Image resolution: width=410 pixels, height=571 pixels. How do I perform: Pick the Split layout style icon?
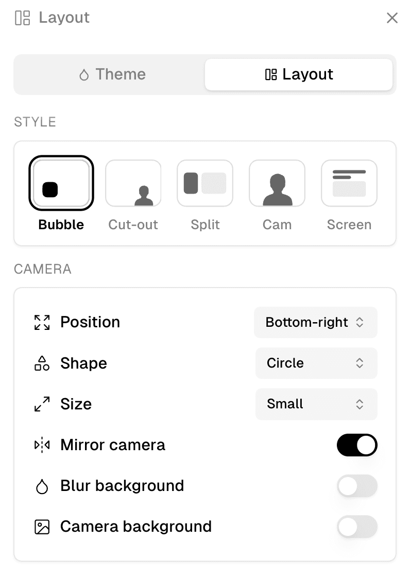(205, 183)
